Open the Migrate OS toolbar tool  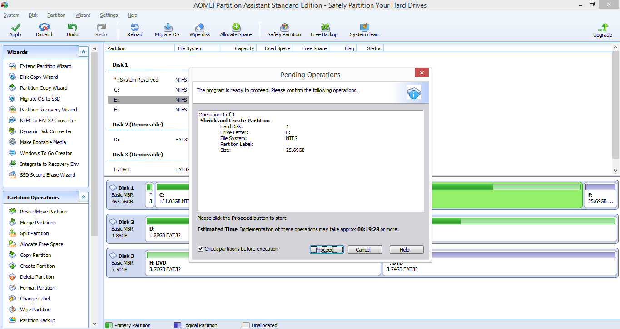click(x=167, y=30)
